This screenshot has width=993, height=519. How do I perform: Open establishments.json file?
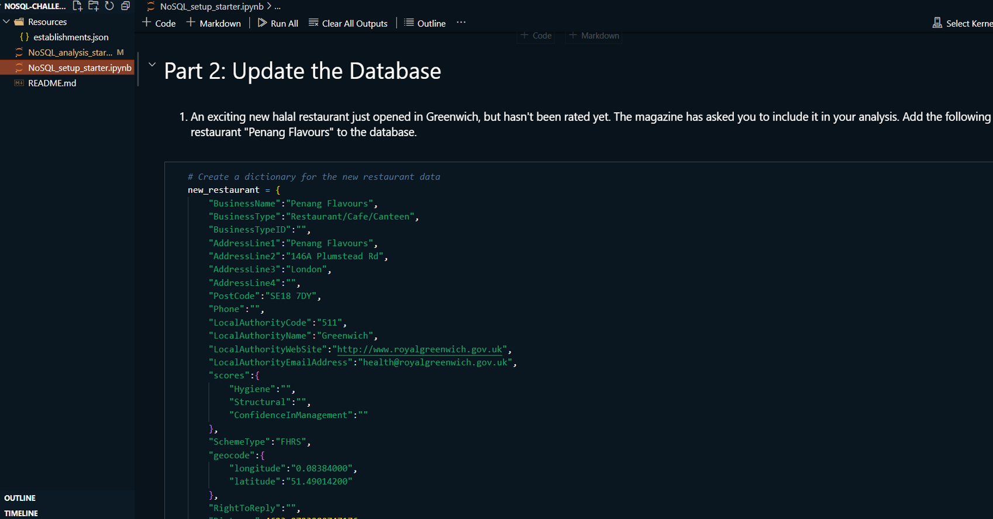click(71, 37)
